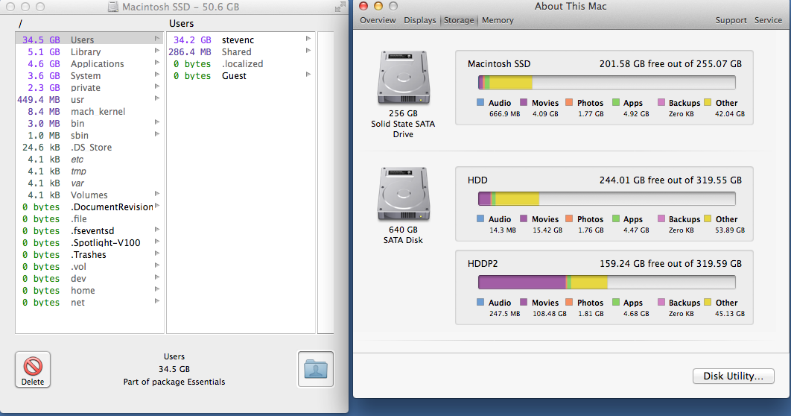This screenshot has width=791, height=416.
Task: Click the HDDP2 storage usage bar
Action: pos(607,283)
